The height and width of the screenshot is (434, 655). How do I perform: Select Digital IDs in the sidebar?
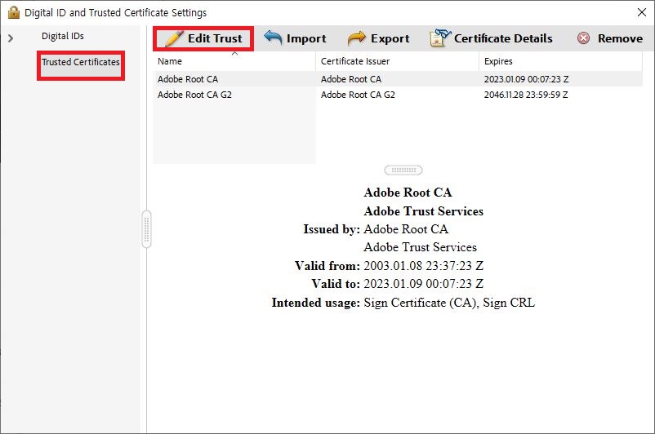coord(63,37)
